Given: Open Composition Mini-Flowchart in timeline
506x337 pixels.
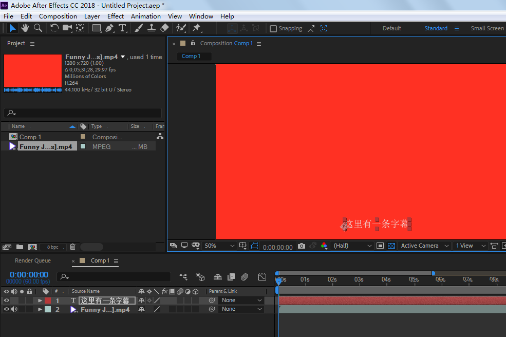Looking at the screenshot, I should point(183,276).
